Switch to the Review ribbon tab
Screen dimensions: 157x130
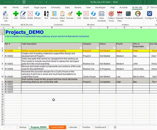pos(78,8)
